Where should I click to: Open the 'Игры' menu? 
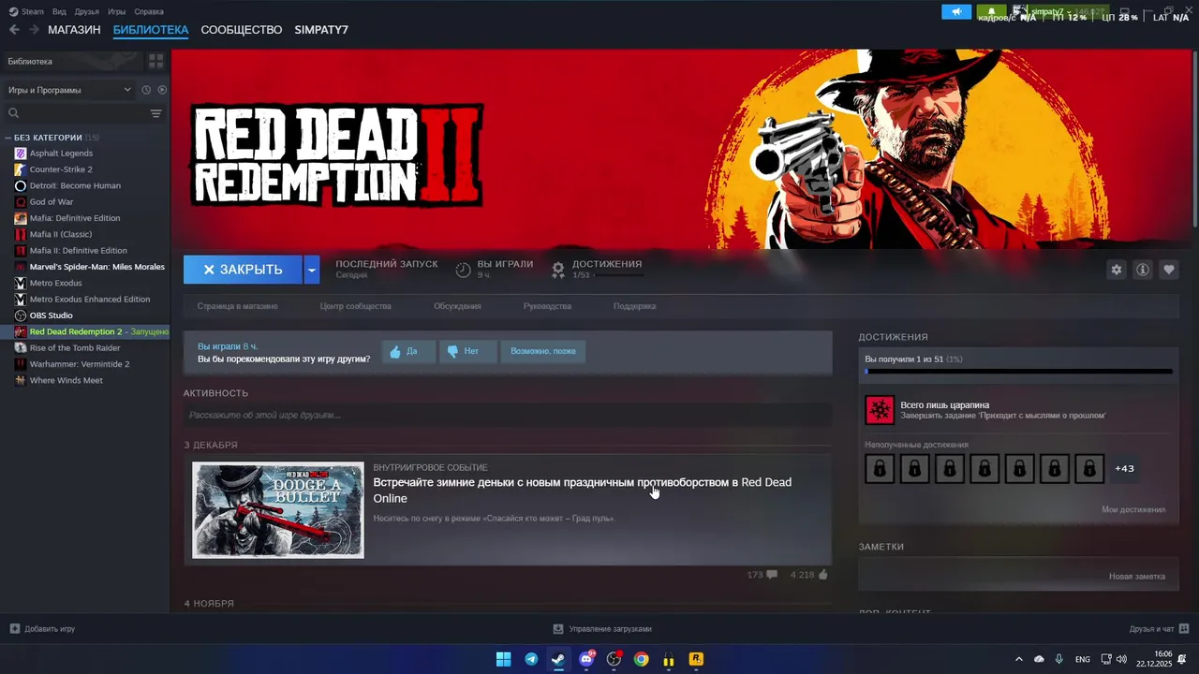(x=117, y=11)
